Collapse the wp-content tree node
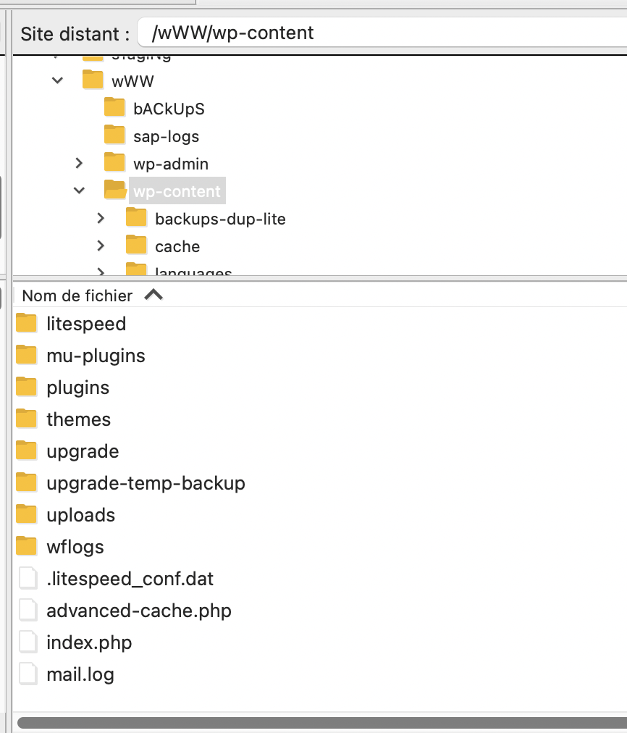 click(80, 190)
